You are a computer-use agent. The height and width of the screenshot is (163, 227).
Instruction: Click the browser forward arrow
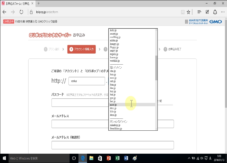tap(13, 12)
